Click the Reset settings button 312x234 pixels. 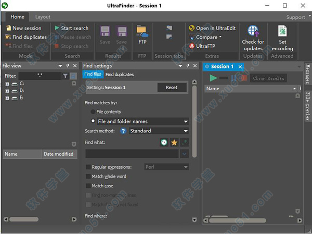pos(172,88)
